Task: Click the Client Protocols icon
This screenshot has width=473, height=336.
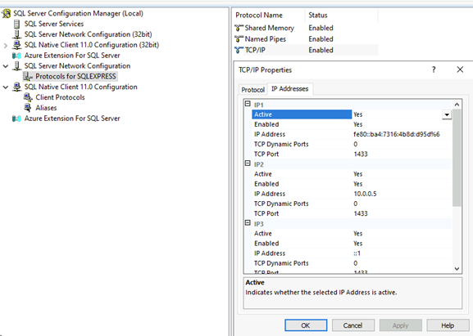Action: click(28, 97)
